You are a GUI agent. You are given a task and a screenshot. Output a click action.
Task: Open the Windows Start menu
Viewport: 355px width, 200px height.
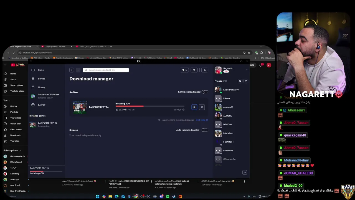pos(97,196)
